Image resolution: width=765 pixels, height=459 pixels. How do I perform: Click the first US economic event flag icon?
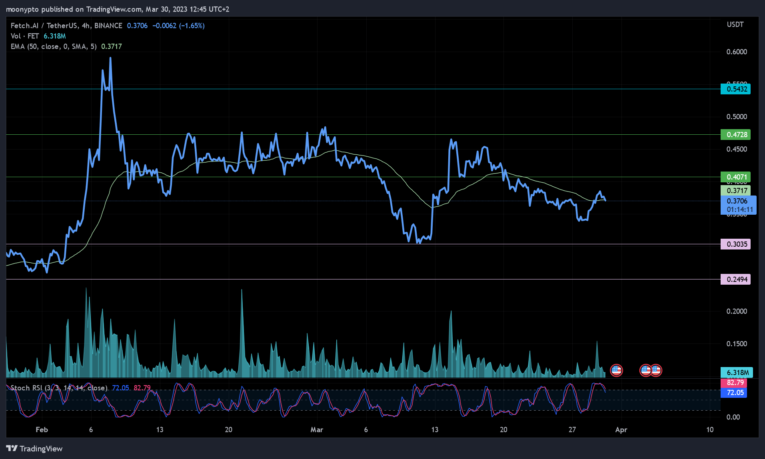[x=616, y=371]
